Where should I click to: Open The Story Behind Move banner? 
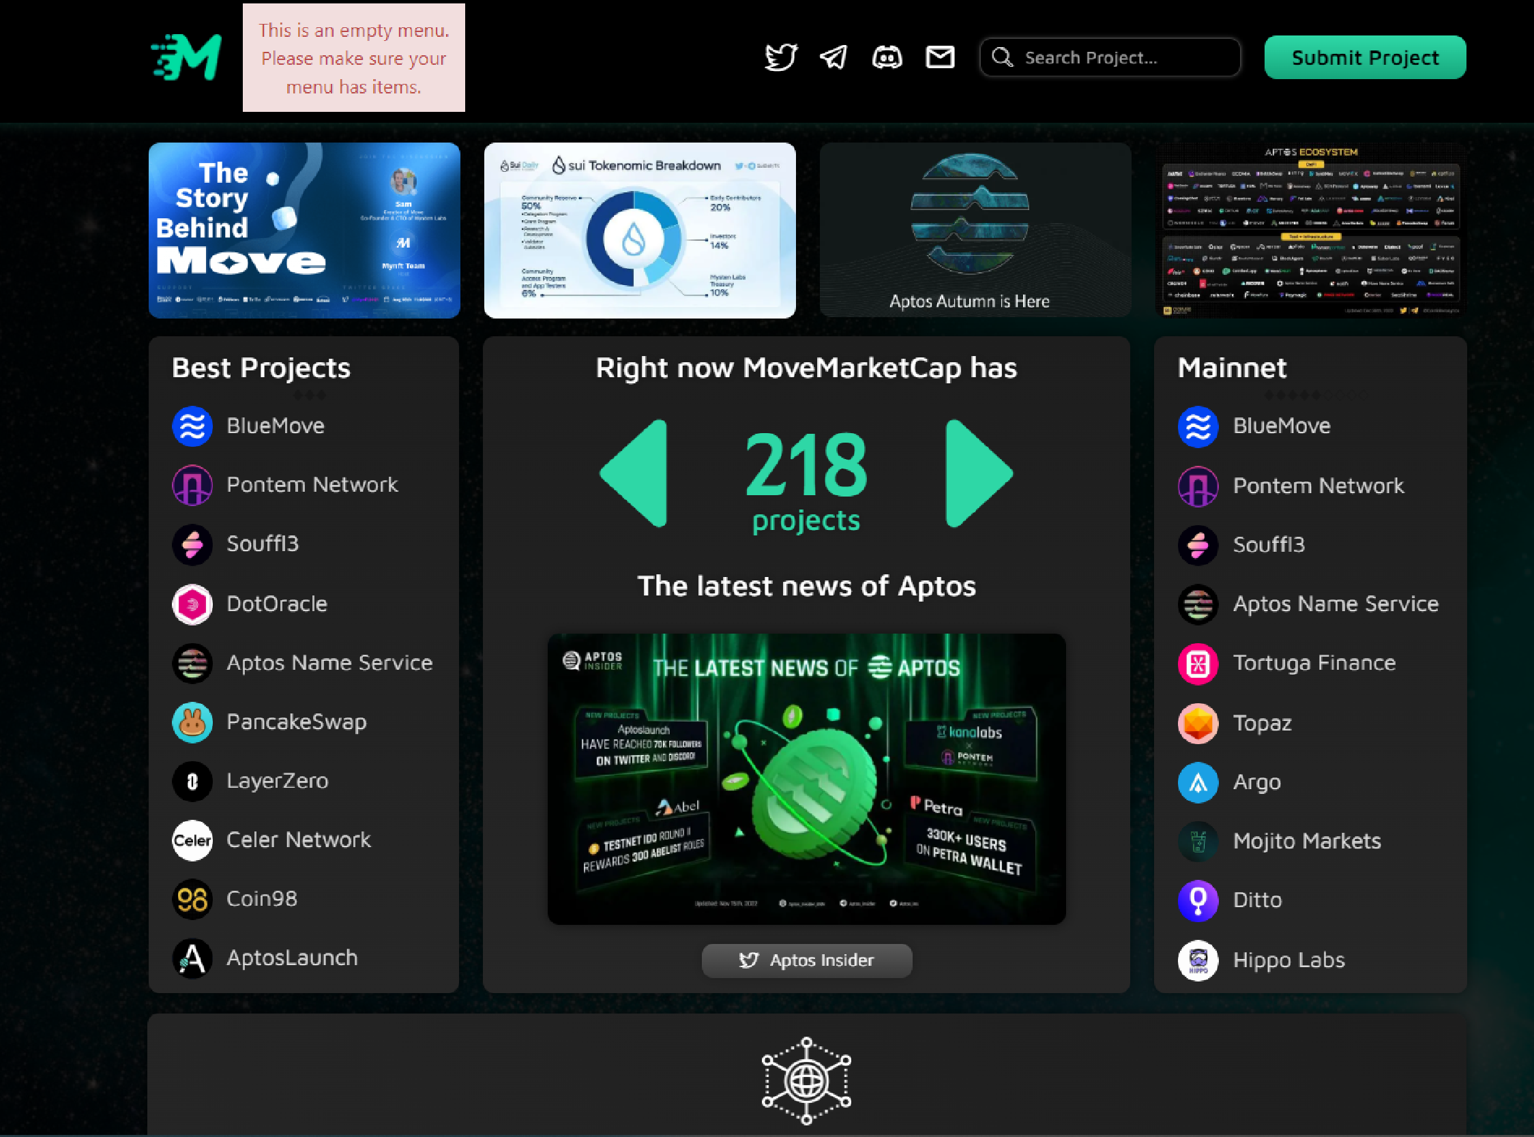304,230
